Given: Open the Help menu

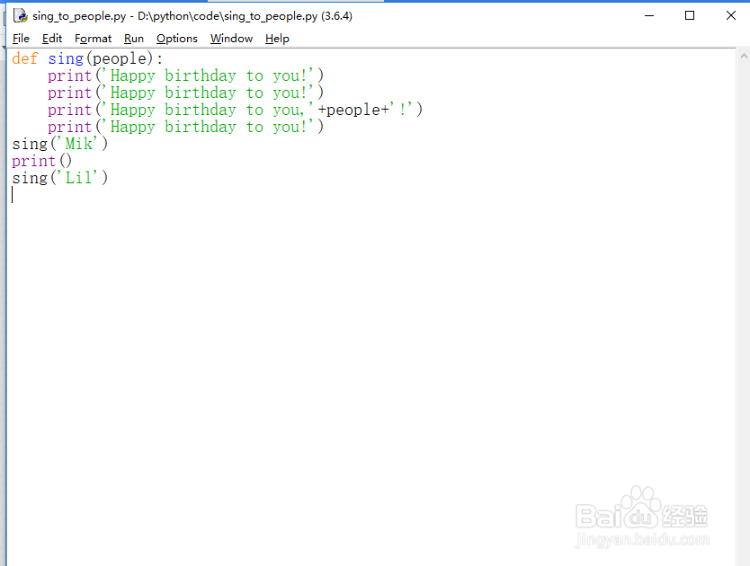Looking at the screenshot, I should tap(277, 39).
